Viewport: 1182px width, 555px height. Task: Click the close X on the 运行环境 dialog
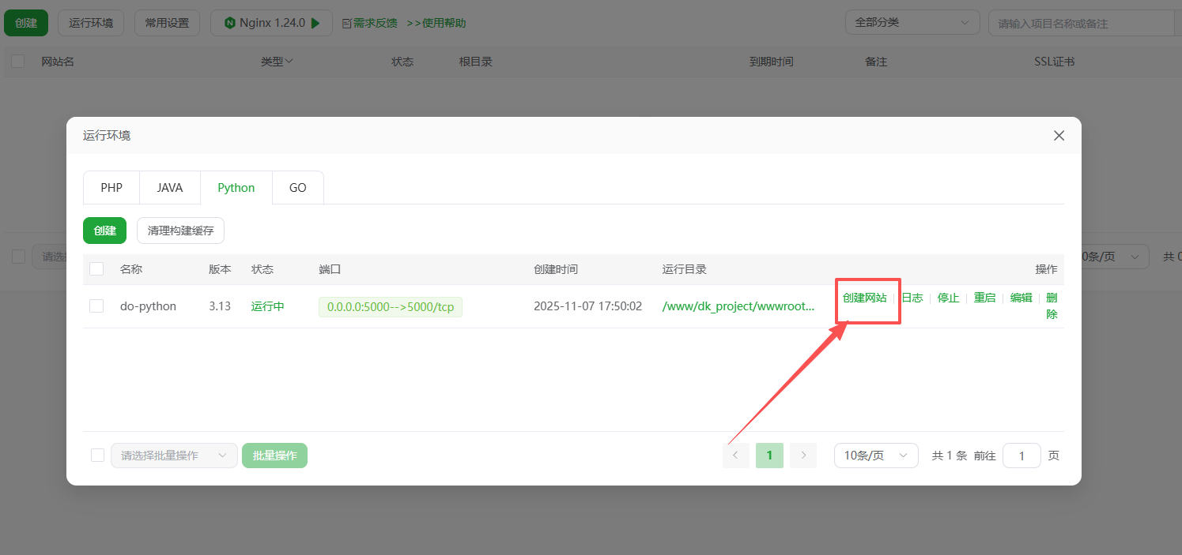click(1059, 135)
